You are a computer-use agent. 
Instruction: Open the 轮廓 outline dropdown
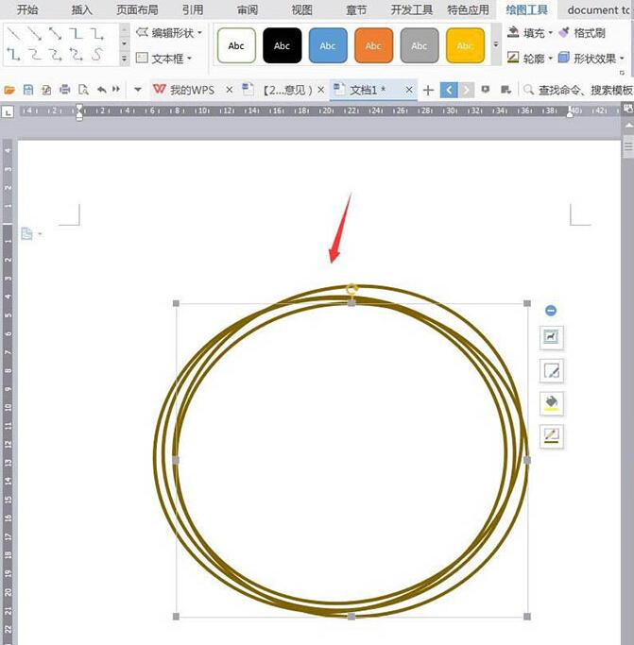pyautogui.click(x=530, y=59)
